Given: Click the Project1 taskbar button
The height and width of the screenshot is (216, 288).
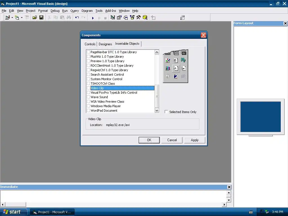Looking at the screenshot, I should point(52,212).
